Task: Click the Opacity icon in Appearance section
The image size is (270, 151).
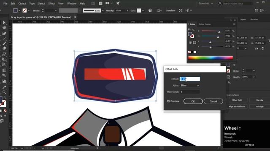Action: [228, 77]
